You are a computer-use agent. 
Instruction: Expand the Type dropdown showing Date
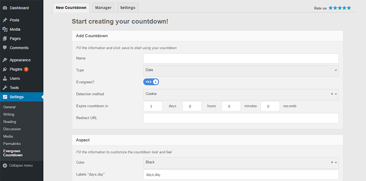[x=241, y=71]
